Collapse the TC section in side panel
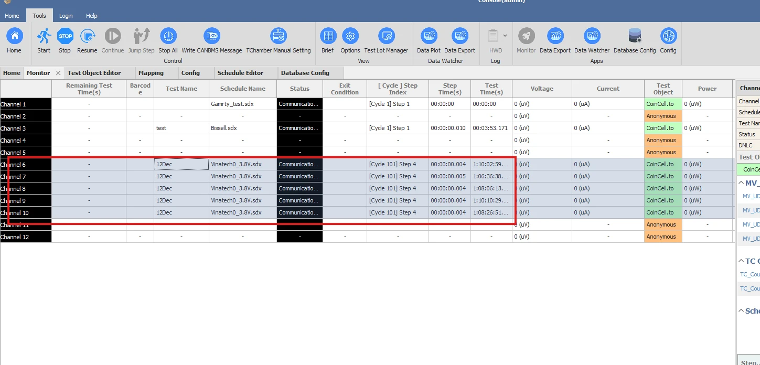This screenshot has width=760, height=365. tap(741, 261)
